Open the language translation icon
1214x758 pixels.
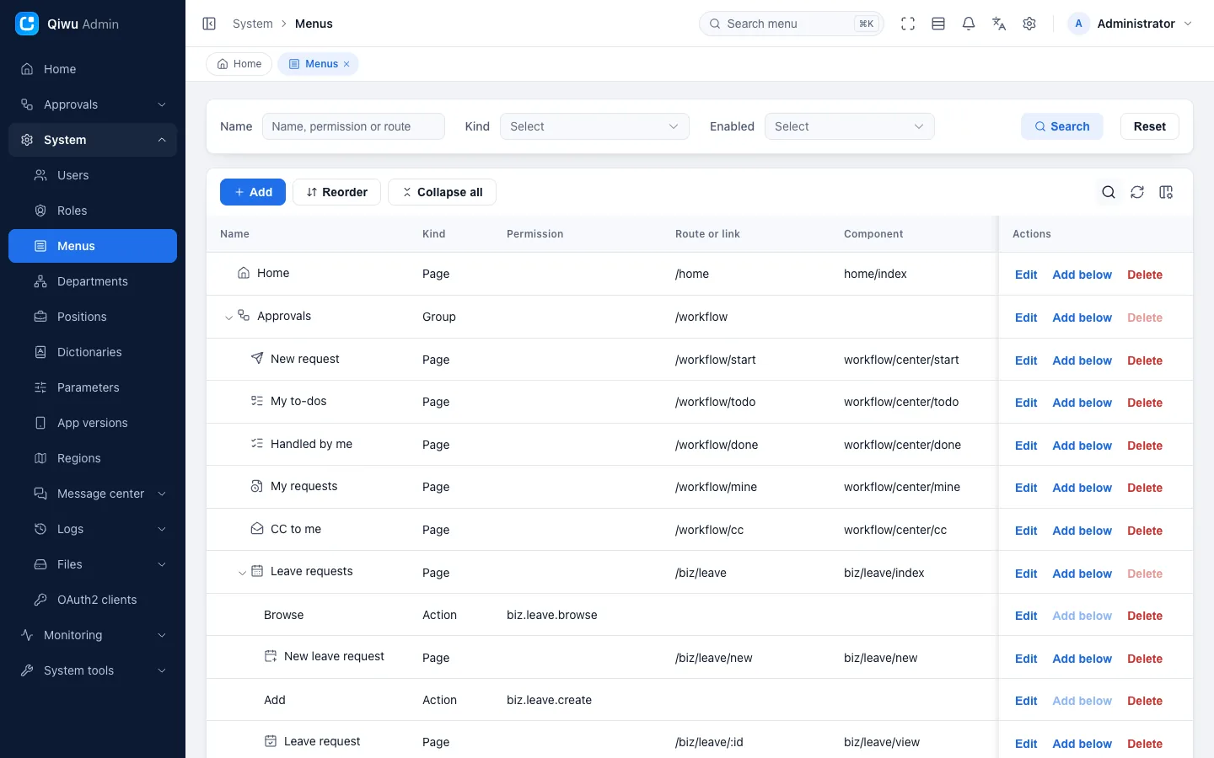tap(999, 24)
